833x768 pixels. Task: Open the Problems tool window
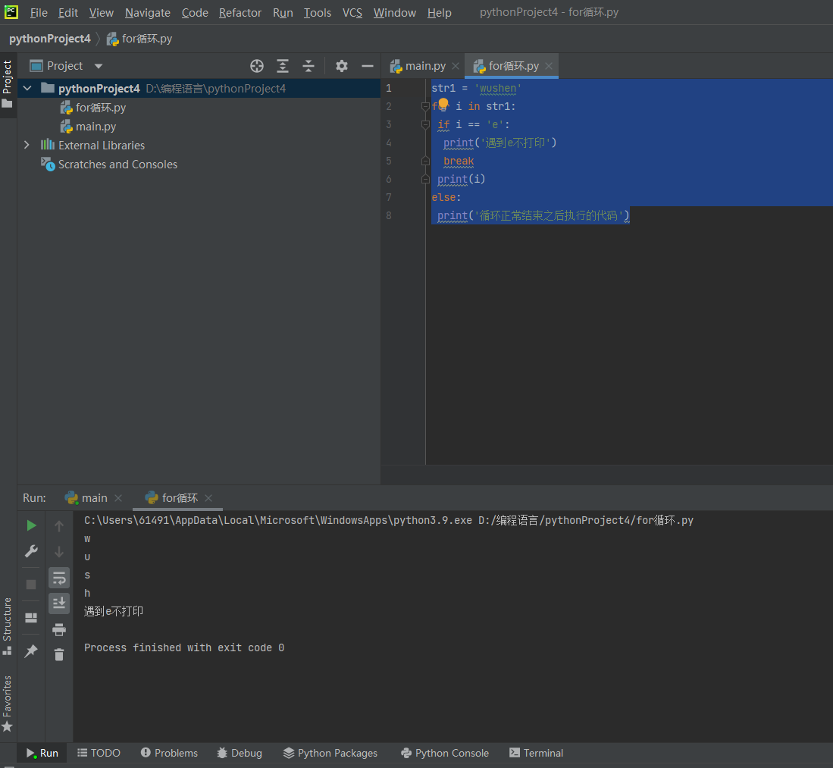(169, 753)
